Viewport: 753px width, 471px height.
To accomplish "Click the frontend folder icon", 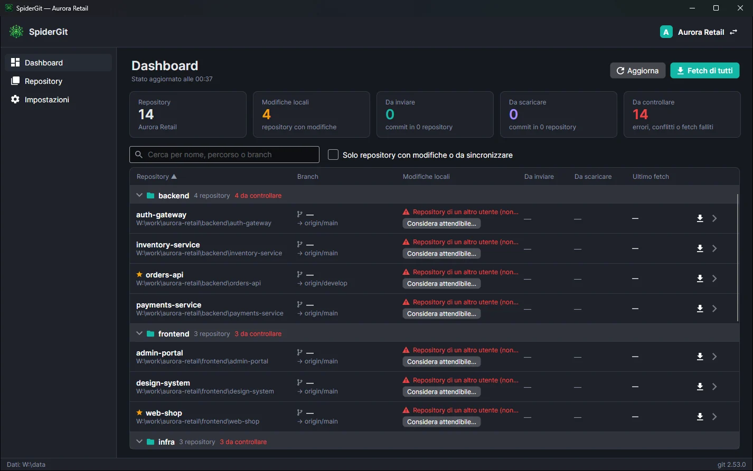I will (x=150, y=334).
